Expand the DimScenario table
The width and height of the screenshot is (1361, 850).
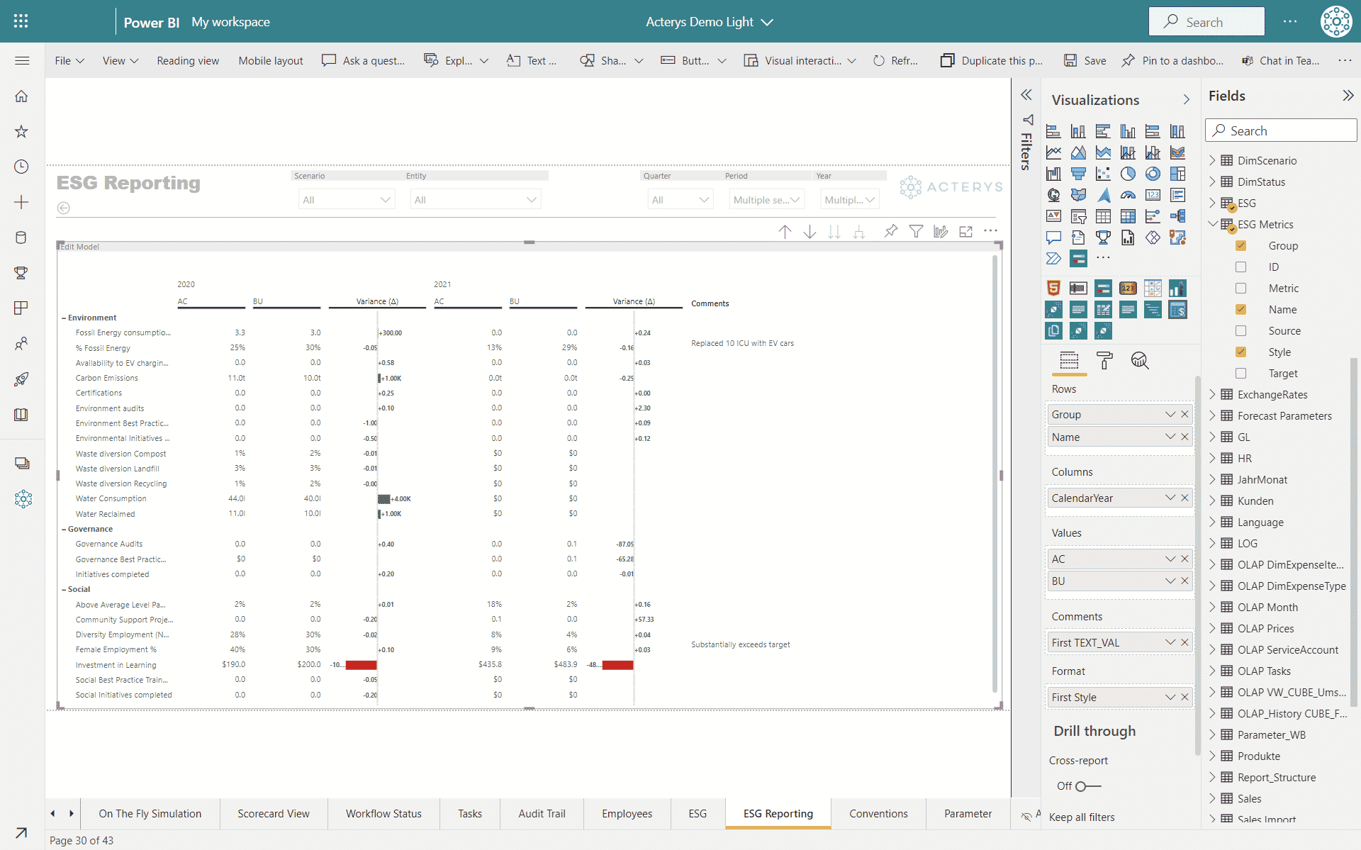coord(1214,160)
